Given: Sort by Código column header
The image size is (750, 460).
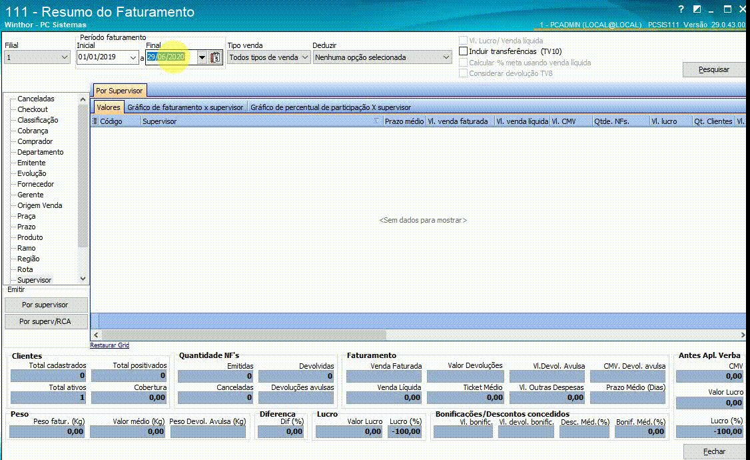Looking at the screenshot, I should pyautogui.click(x=120, y=121).
